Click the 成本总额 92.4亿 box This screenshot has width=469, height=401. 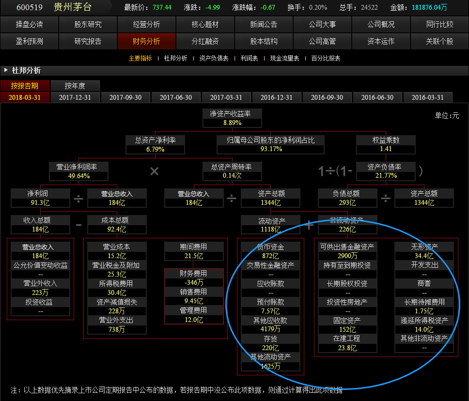[117, 225]
